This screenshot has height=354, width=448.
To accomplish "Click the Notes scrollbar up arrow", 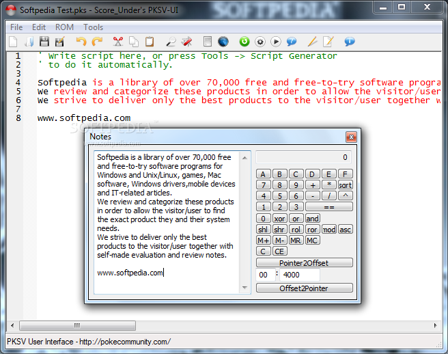I will coord(244,158).
